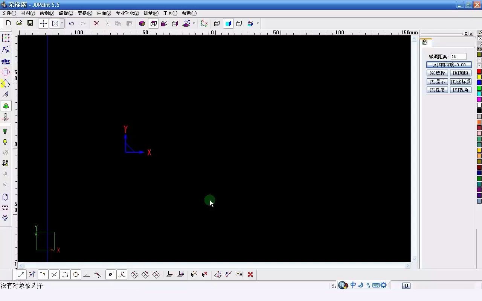Open a file using the folder icon
The width and height of the screenshot is (482, 301).
19,23
